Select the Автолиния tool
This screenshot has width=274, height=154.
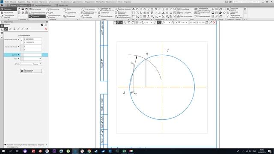click(36, 9)
